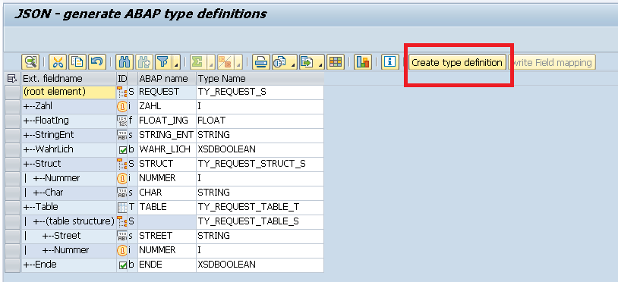Click the empty ABAP name cell of table structure
The height and width of the screenshot is (282, 618).
[x=166, y=221]
